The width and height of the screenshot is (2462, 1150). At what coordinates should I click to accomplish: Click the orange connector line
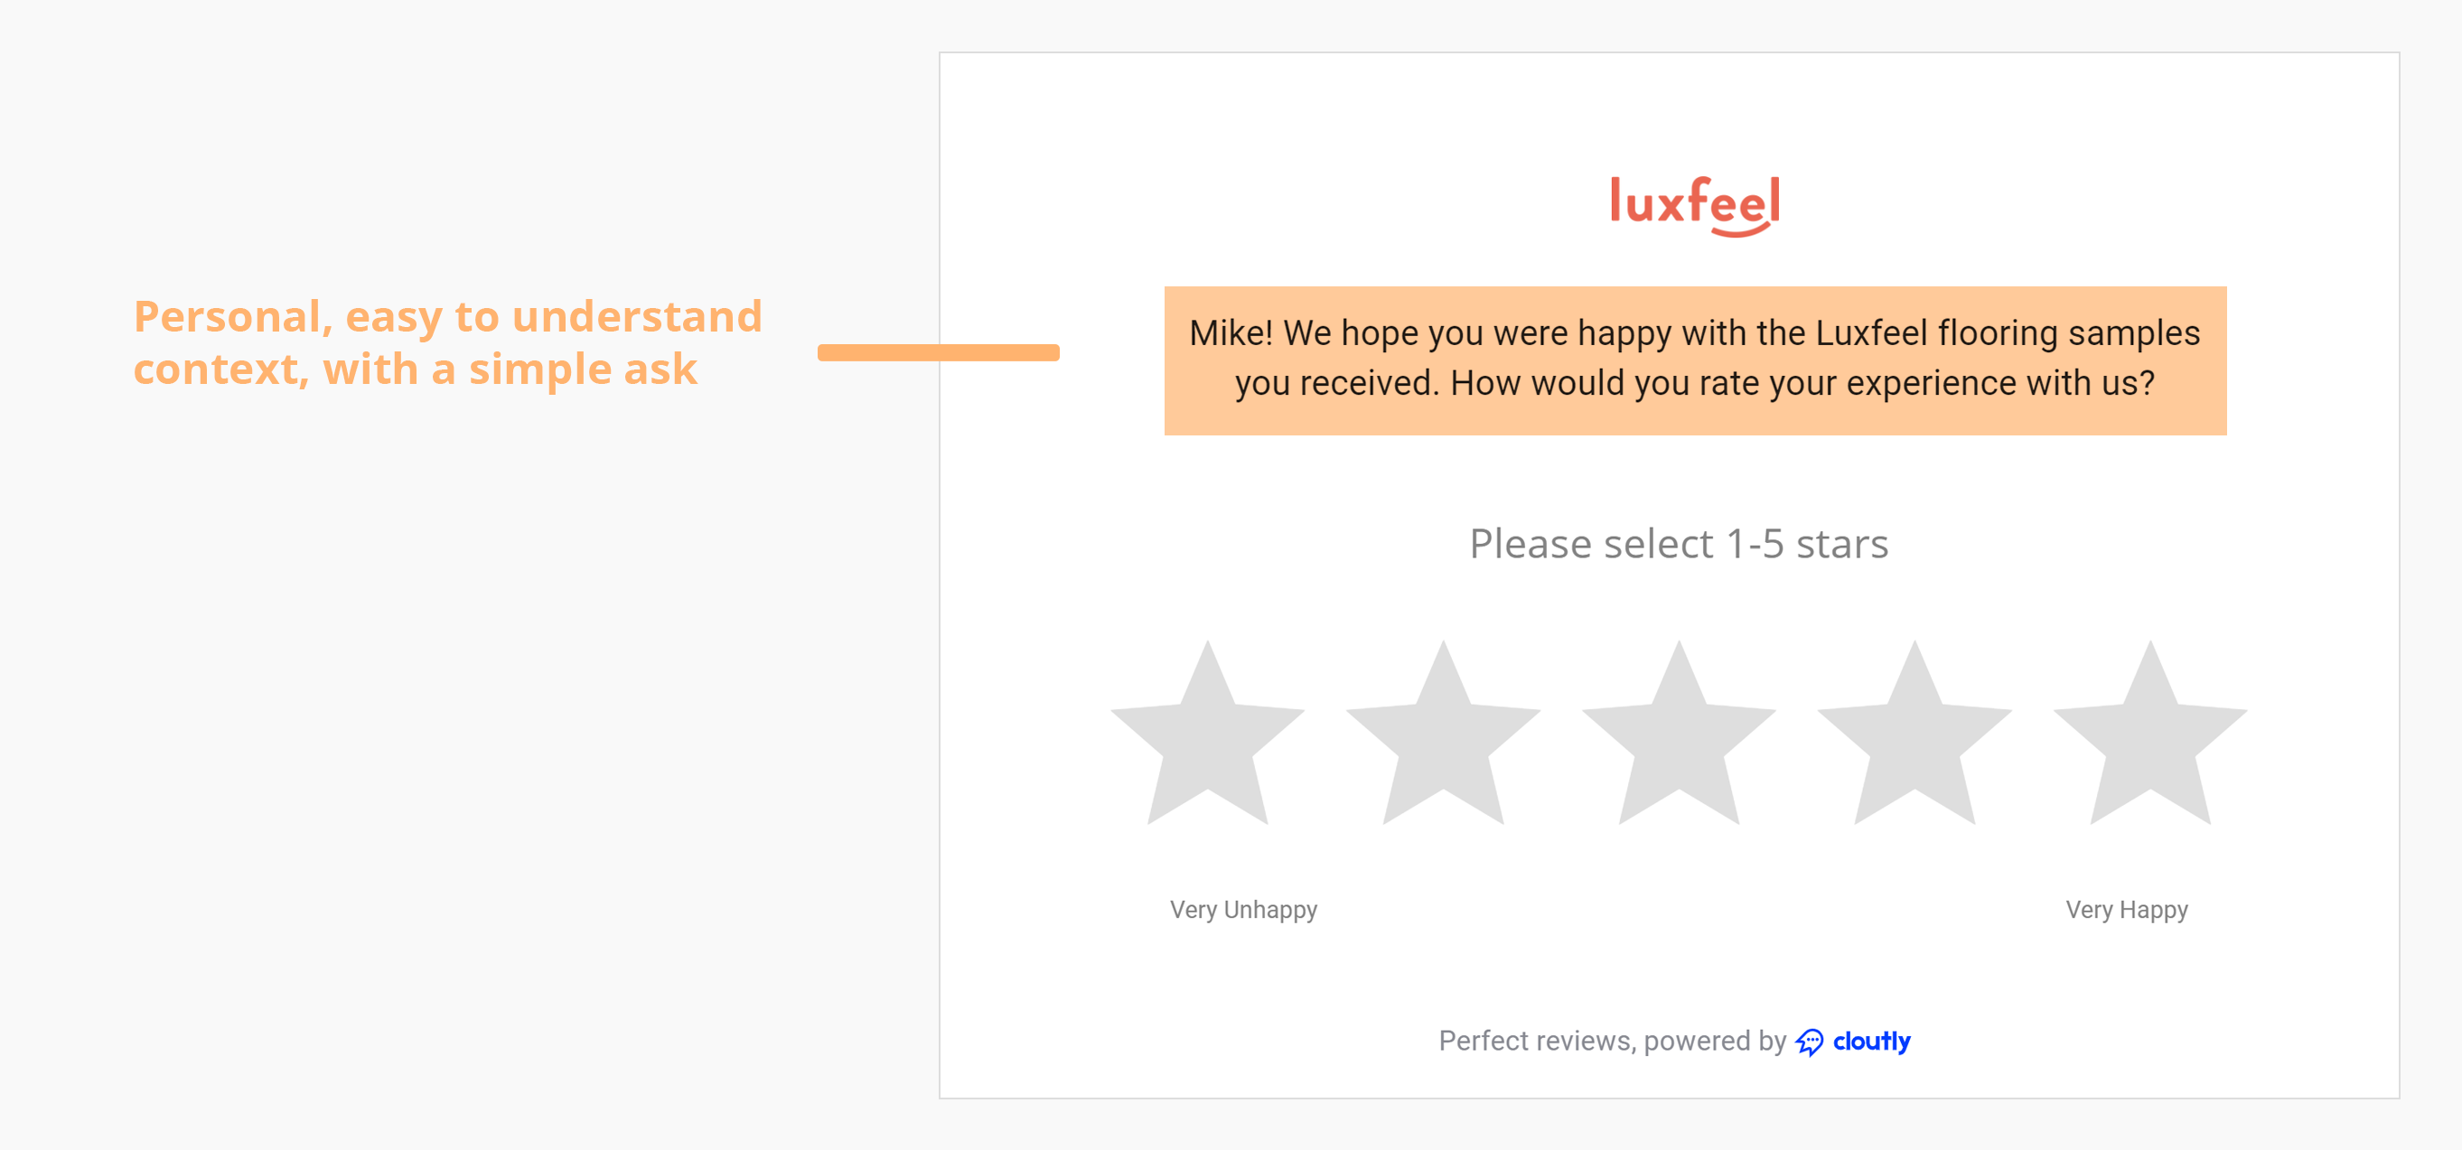(x=941, y=352)
